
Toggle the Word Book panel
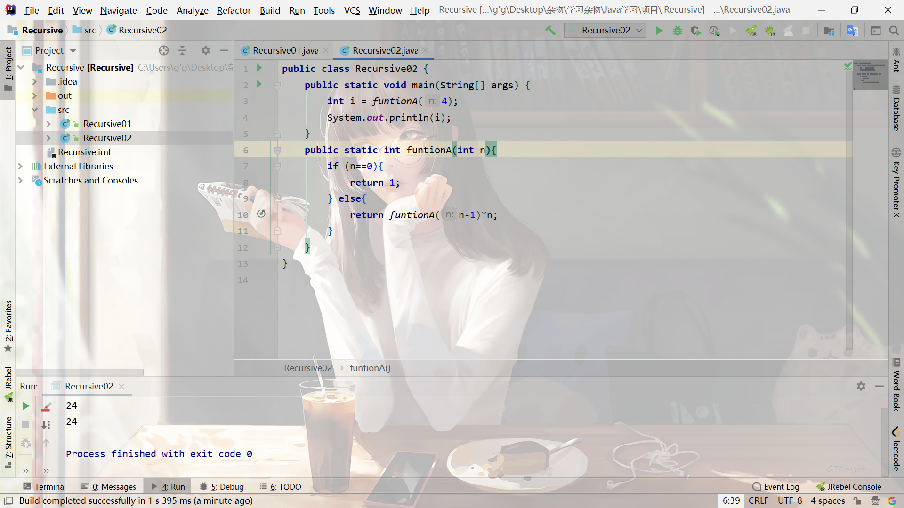tap(896, 385)
